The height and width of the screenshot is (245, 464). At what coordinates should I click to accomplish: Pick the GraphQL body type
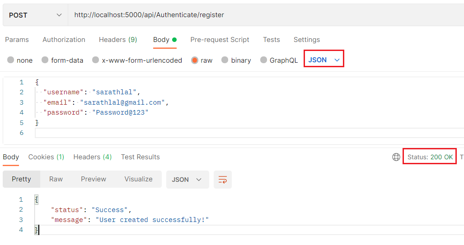pyautogui.click(x=264, y=60)
